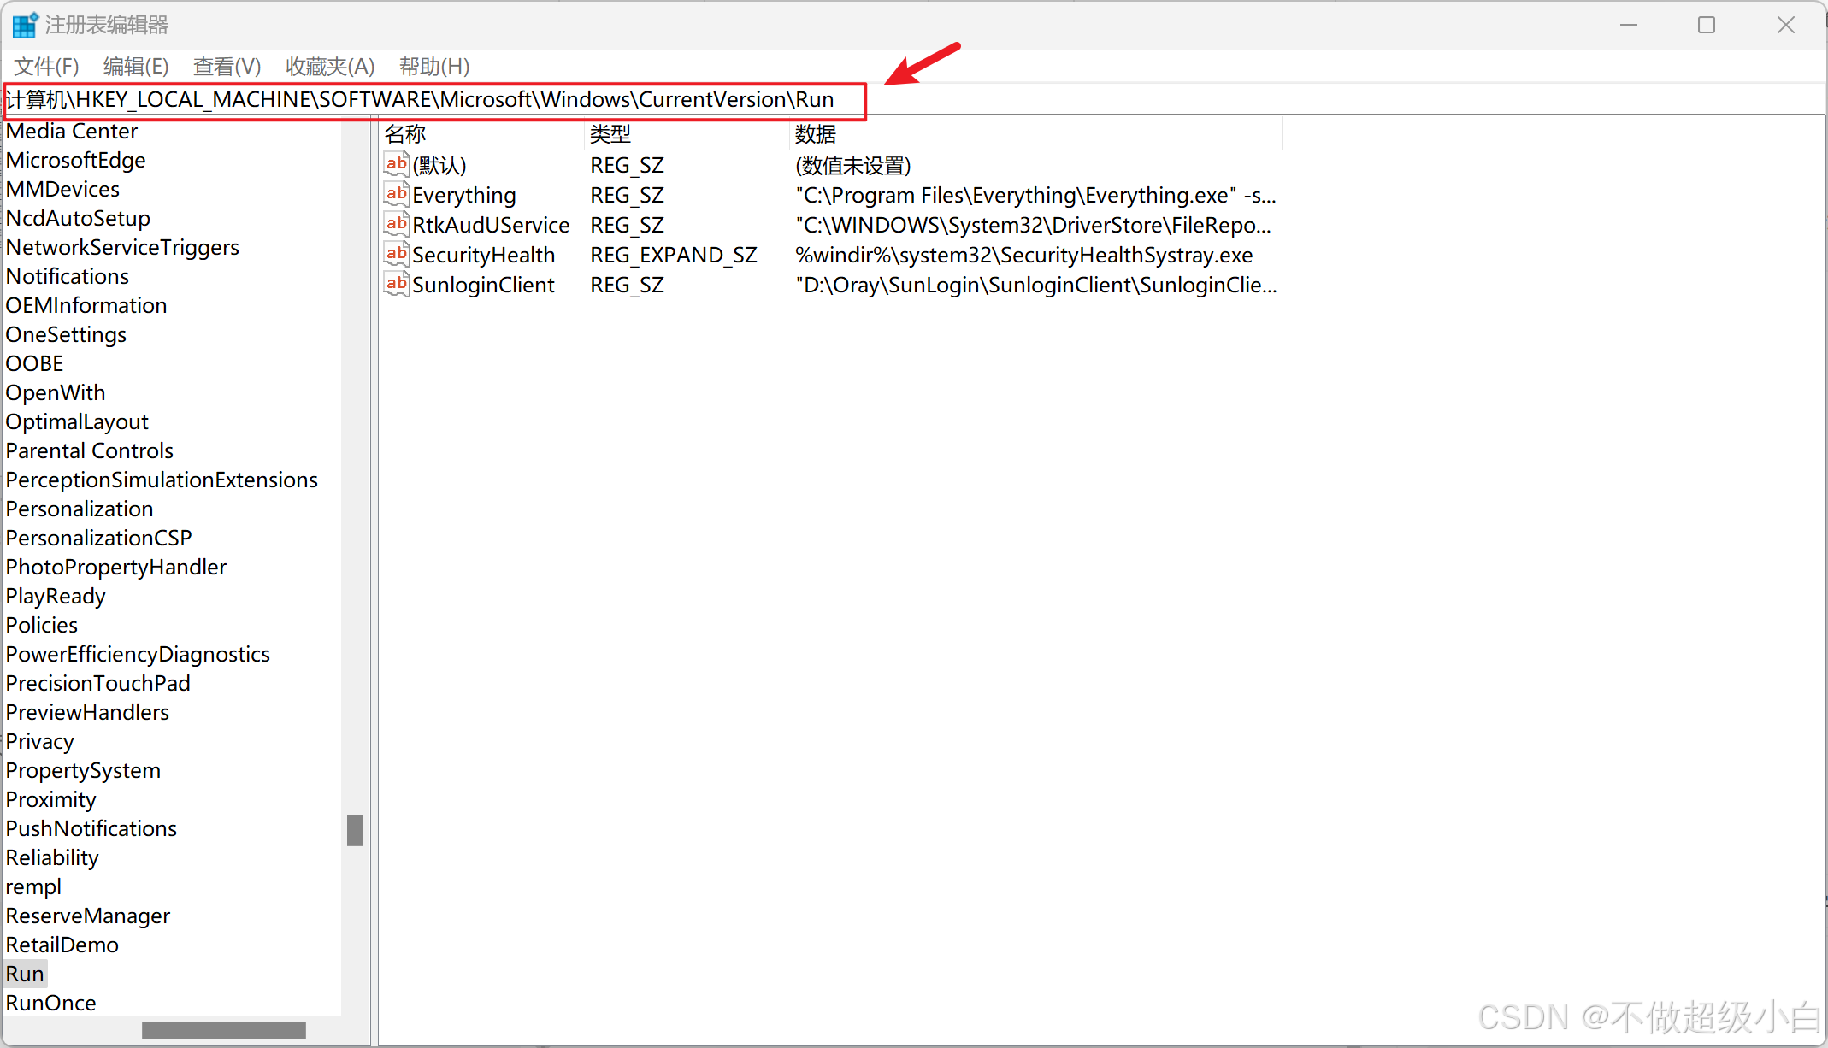This screenshot has width=1828, height=1048.
Task: Click the ab icon next to RtkAudUService
Action: [x=396, y=224]
